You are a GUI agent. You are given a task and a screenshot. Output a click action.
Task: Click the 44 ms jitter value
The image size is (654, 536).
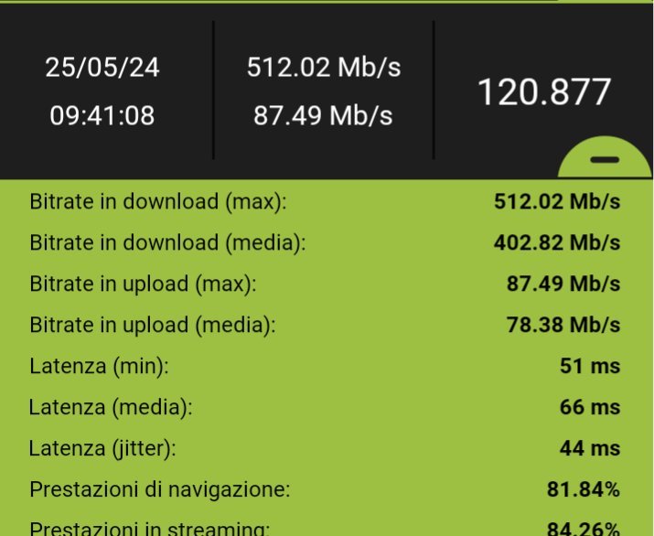[x=590, y=448]
